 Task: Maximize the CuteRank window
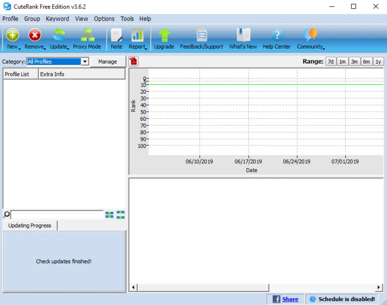pyautogui.click(x=353, y=7)
